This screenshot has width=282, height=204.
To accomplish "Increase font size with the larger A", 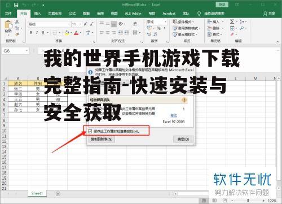I will click(x=85, y=24).
